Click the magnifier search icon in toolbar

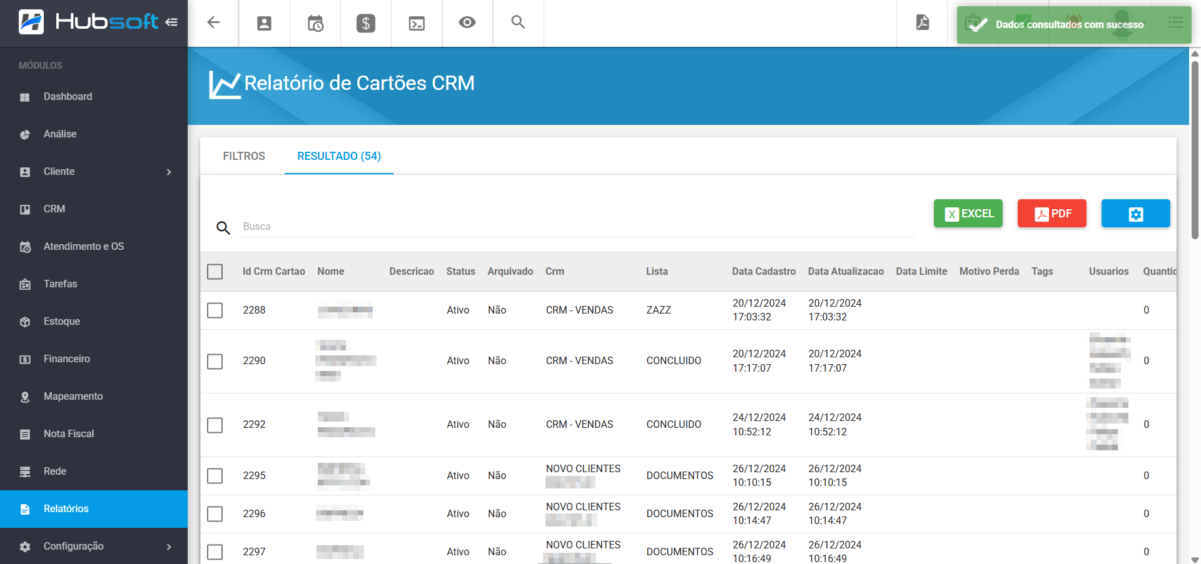click(x=518, y=23)
